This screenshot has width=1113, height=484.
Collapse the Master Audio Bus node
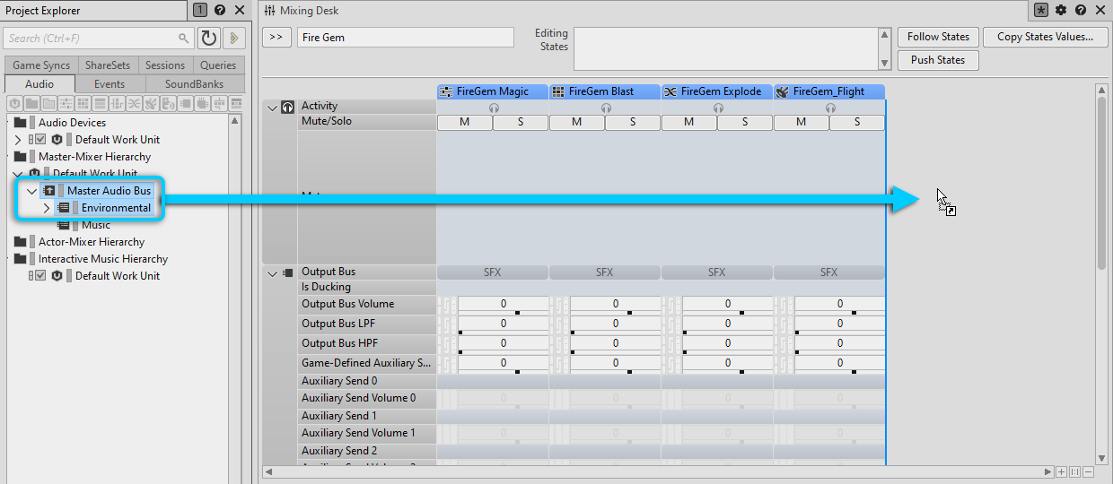coord(32,191)
